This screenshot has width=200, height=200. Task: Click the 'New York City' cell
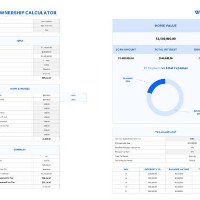[46, 26]
